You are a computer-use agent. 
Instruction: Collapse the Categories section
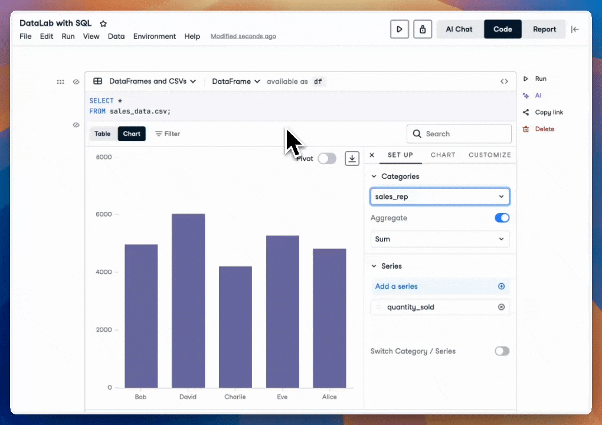(x=374, y=176)
